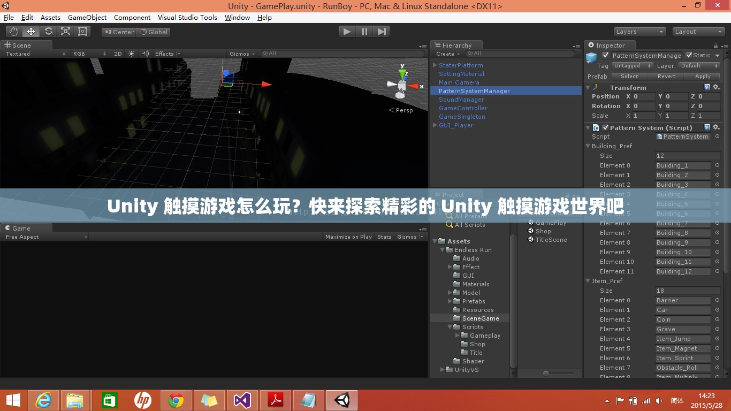Toggle 2D mode in Scene view
This screenshot has height=411, width=731.
click(118, 54)
